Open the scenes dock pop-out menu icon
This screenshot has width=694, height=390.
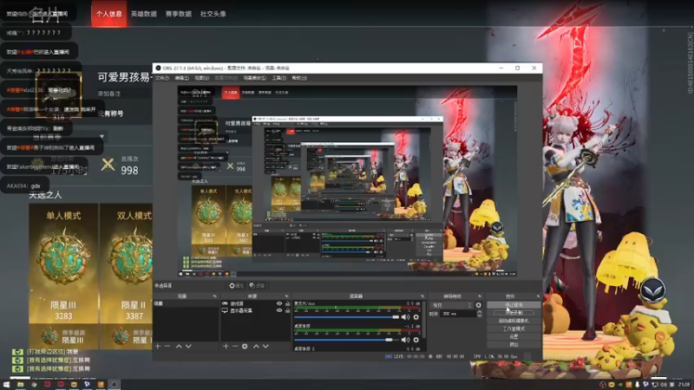click(214, 296)
